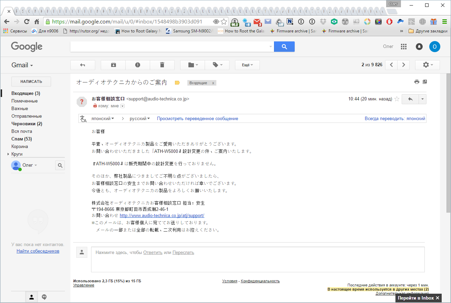Remove the Входящие label with x
This screenshot has height=303, width=451.
click(213, 83)
